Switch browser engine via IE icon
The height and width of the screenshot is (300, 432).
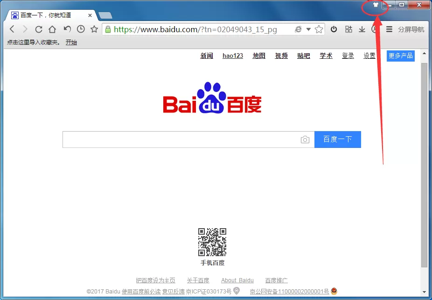point(298,29)
